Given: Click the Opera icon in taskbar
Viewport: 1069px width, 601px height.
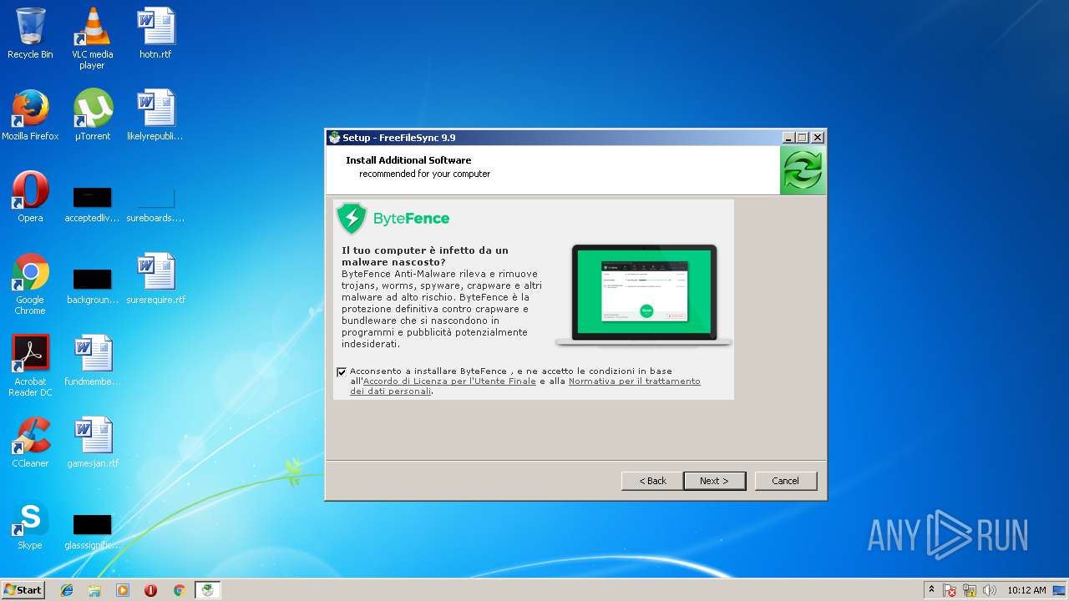Looking at the screenshot, I should pos(150,590).
